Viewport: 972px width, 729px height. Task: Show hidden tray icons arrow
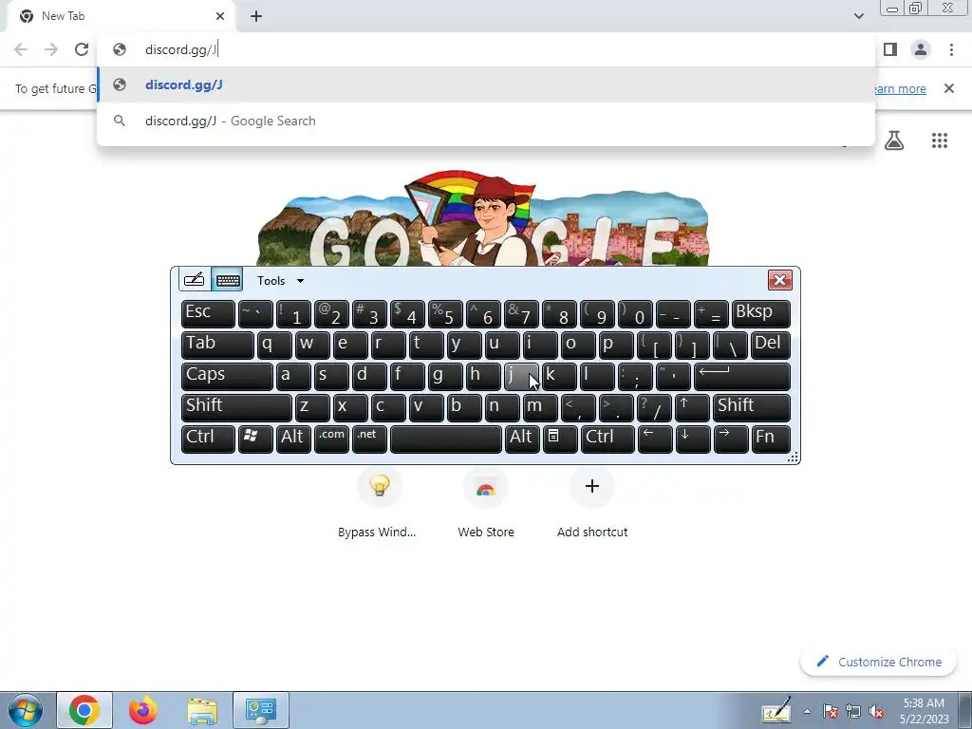tap(807, 711)
